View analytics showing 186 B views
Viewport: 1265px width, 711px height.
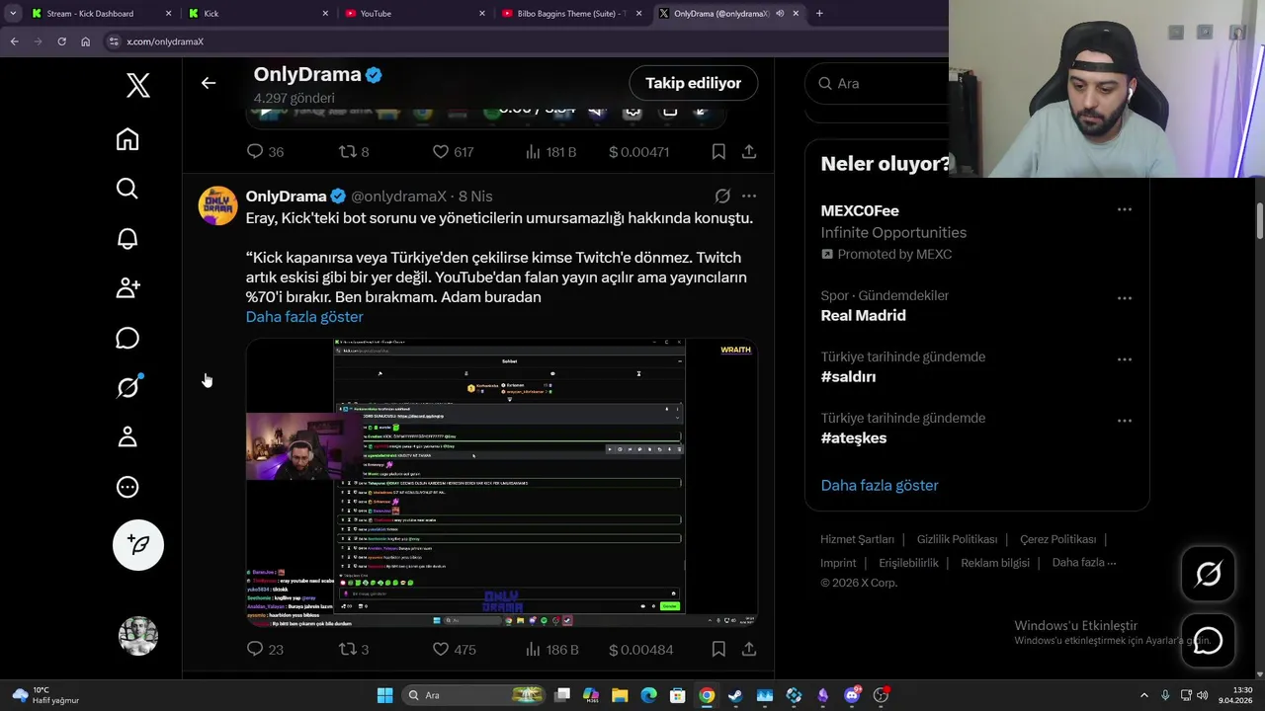click(551, 650)
